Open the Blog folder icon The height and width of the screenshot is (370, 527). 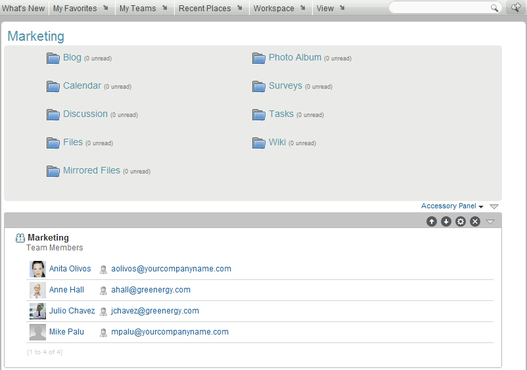point(53,58)
